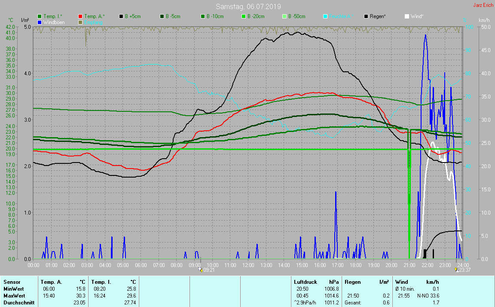Click the sunrise icon at 09:21

click(201, 270)
